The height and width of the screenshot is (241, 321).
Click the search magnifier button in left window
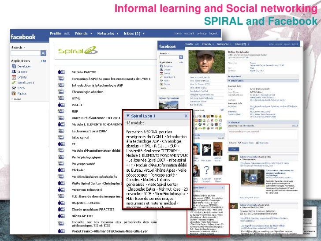43,53
